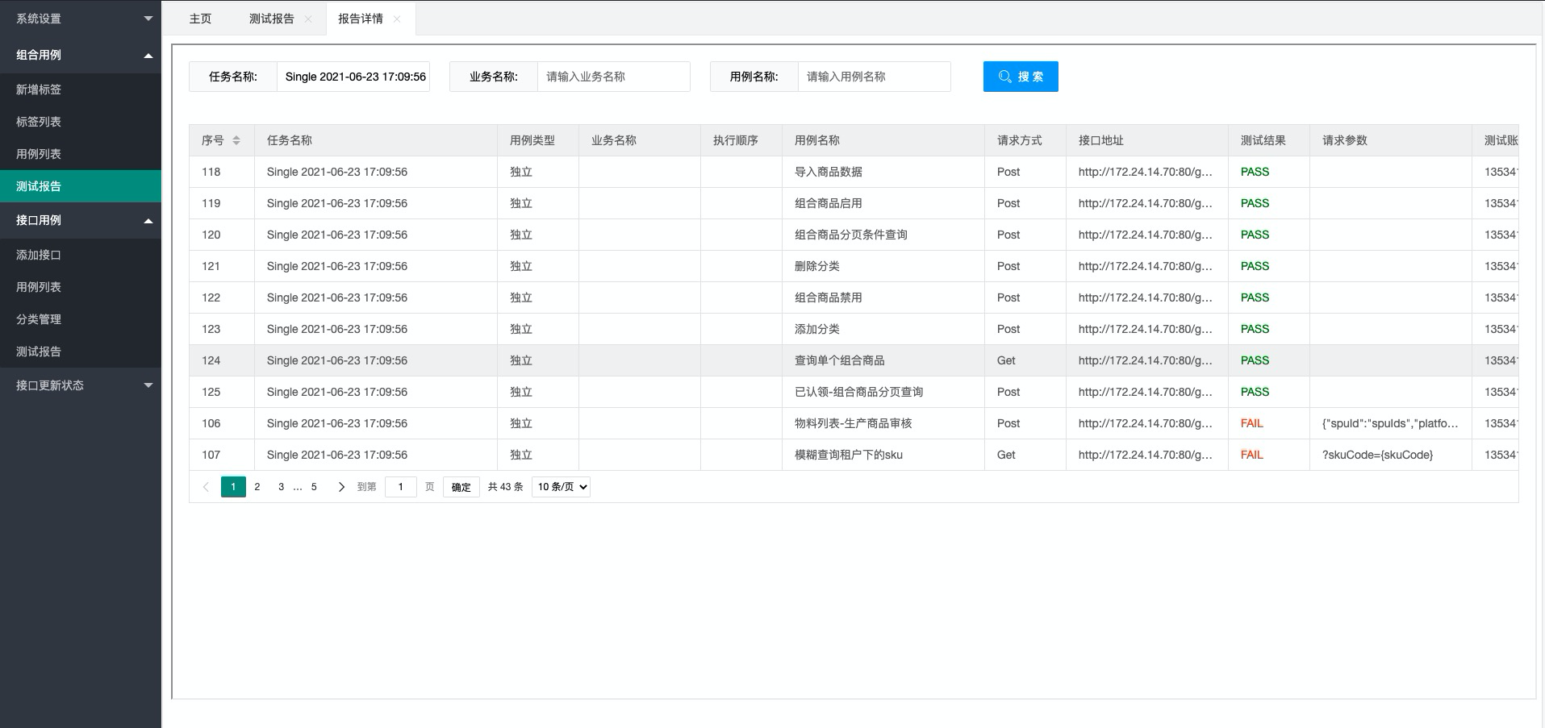Viewport: 1545px width, 728px height.
Task: Focus the 业务名称 input field
Action: coord(614,77)
